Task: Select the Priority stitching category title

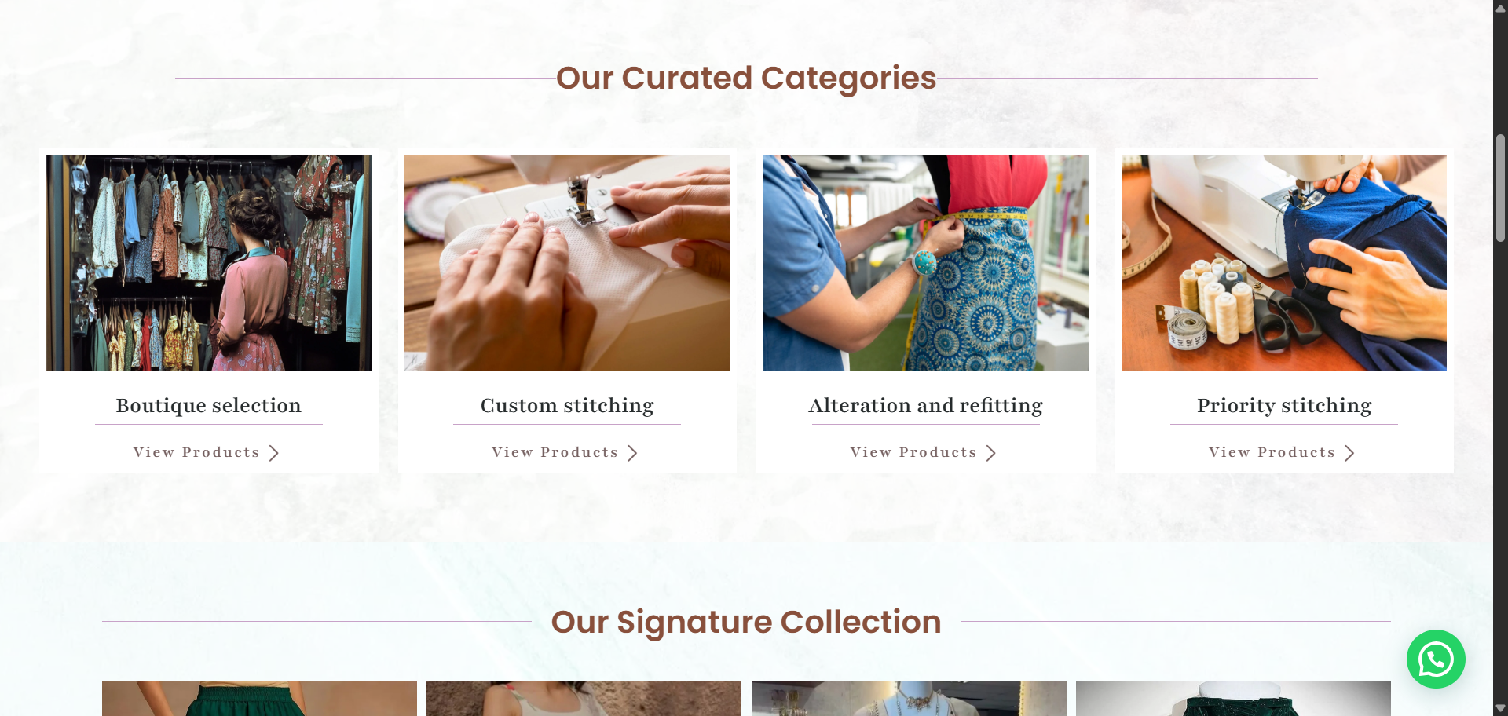Action: (x=1284, y=406)
